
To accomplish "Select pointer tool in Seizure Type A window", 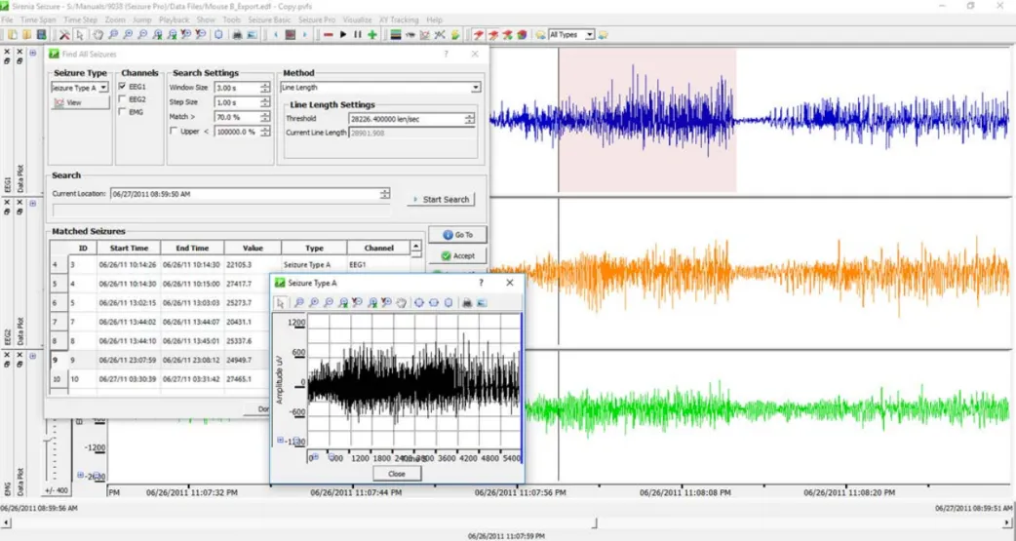I will coord(281,302).
